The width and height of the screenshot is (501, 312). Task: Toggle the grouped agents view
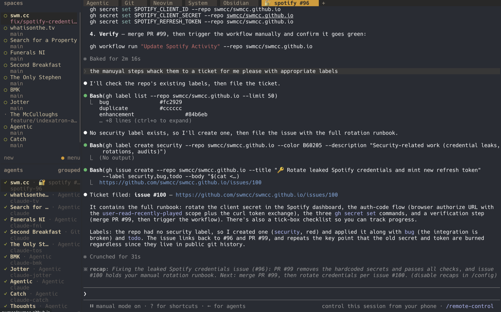[x=69, y=170]
